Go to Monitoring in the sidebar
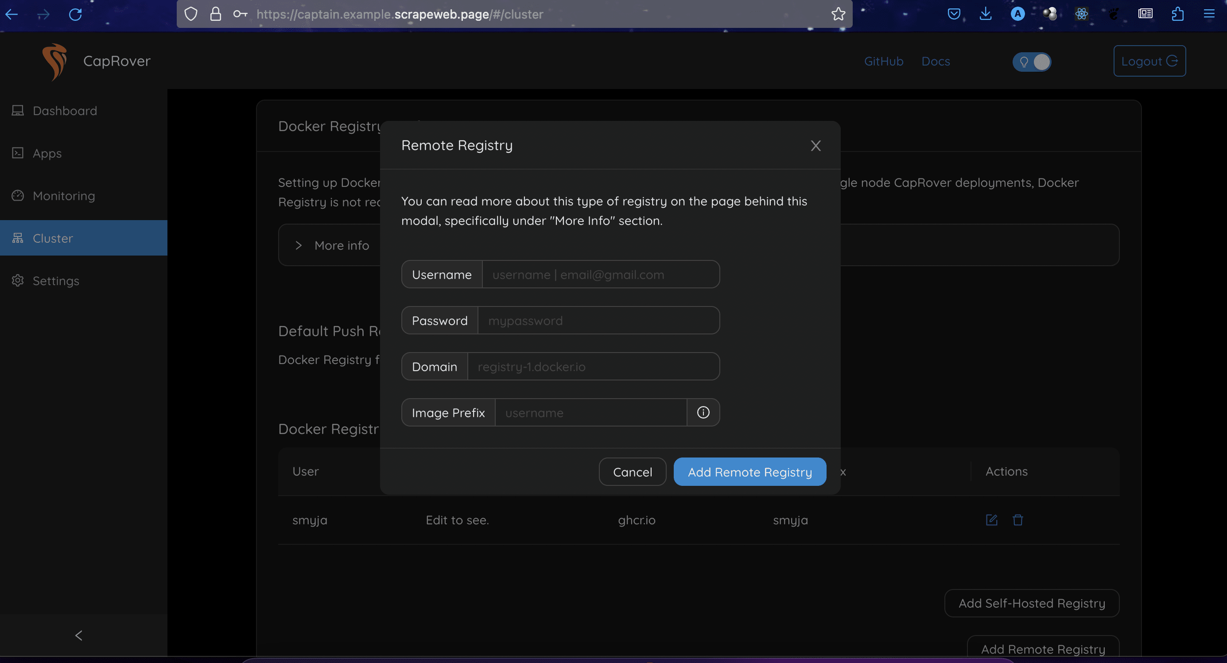Image resolution: width=1227 pixels, height=663 pixels. [64, 196]
